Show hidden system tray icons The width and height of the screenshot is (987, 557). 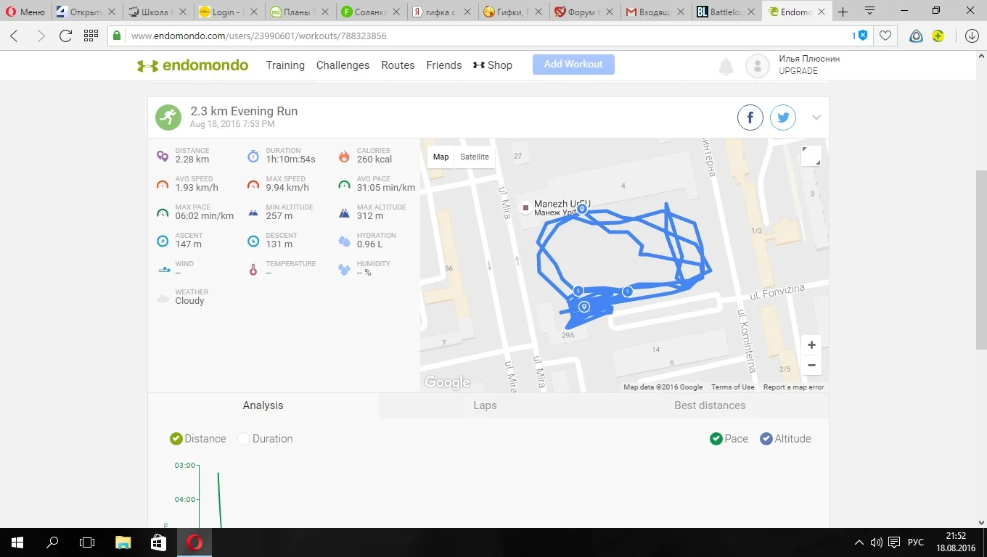coord(859,542)
